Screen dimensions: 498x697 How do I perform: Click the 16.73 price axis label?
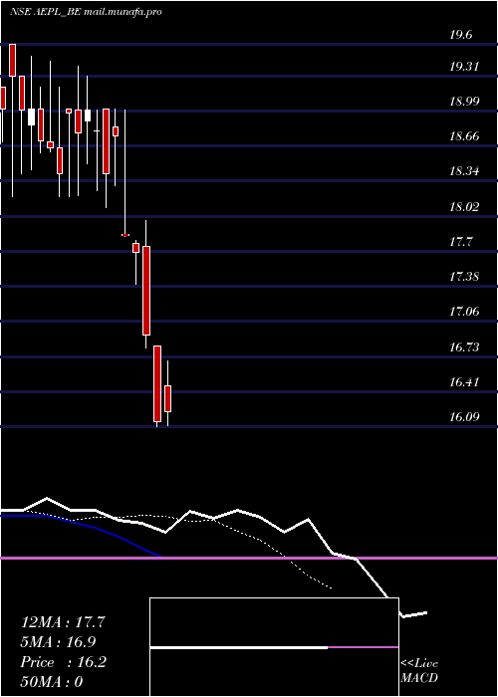(464, 348)
